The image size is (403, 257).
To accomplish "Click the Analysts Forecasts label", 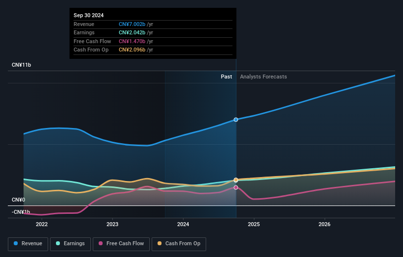I will coord(264,77).
